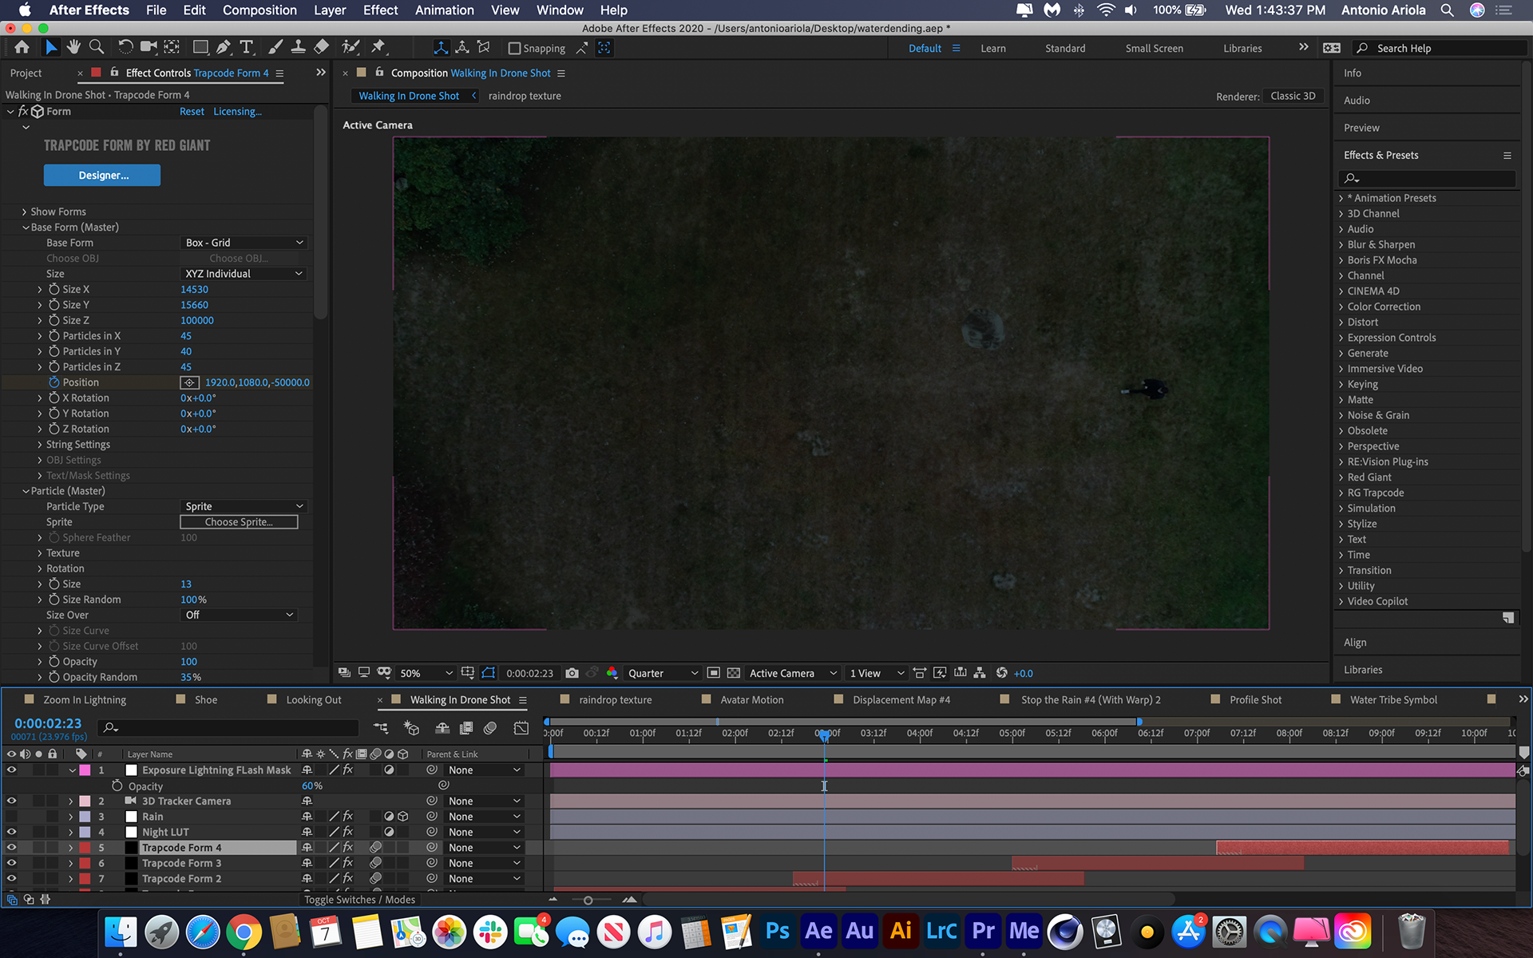This screenshot has height=958, width=1533.
Task: Select the Hand tool
Action: point(73,48)
